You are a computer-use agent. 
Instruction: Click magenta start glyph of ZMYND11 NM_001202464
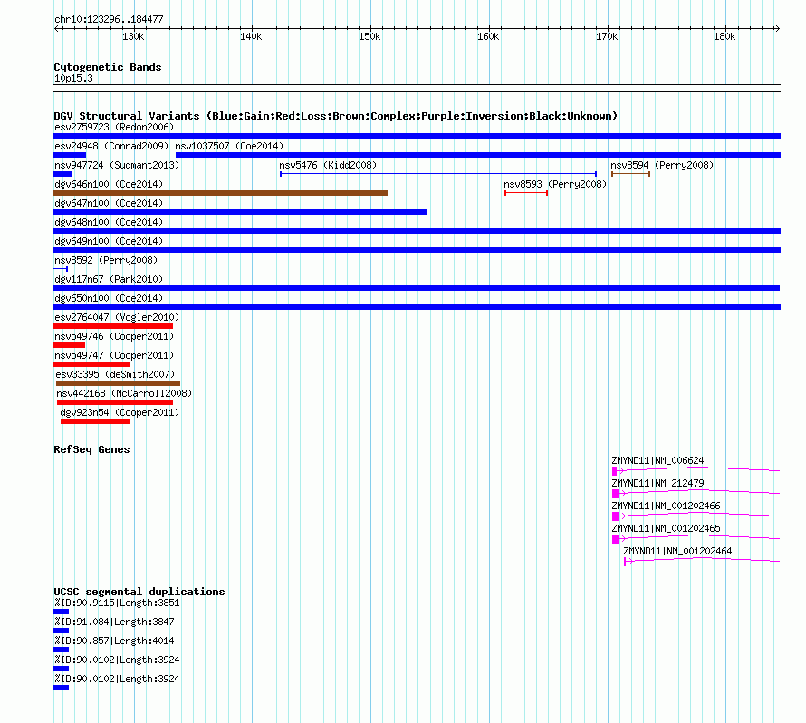[x=625, y=562]
